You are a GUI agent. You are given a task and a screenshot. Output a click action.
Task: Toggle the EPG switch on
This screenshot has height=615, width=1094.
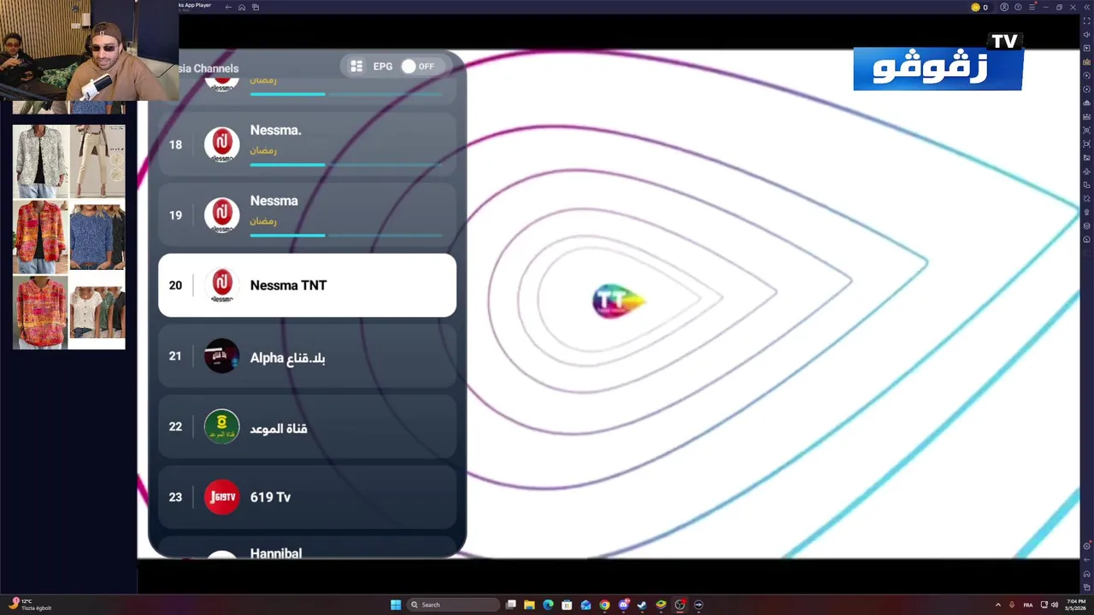419,67
